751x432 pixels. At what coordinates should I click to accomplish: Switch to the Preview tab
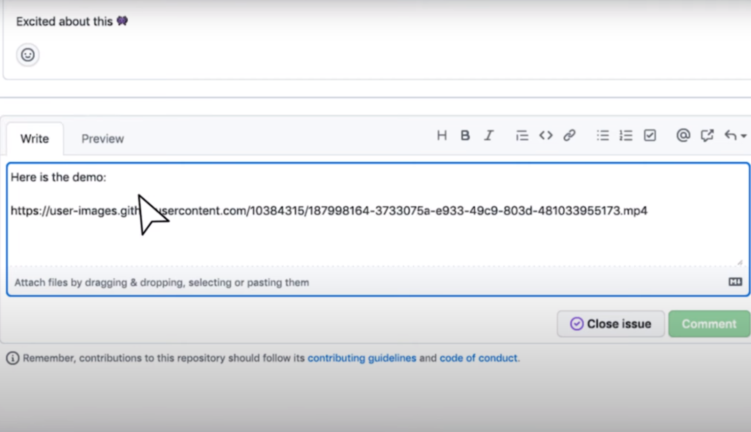[102, 138]
